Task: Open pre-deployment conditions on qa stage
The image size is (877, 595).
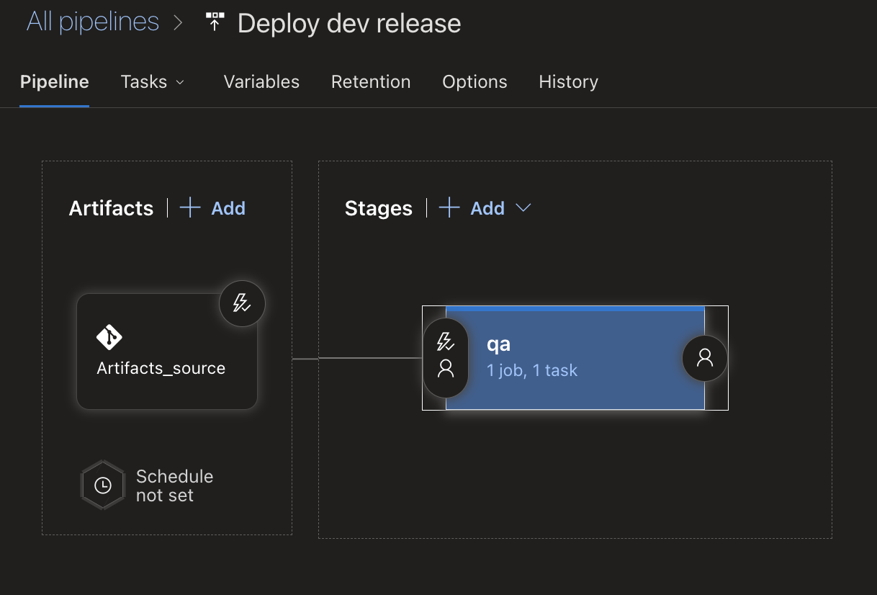Action: [446, 357]
